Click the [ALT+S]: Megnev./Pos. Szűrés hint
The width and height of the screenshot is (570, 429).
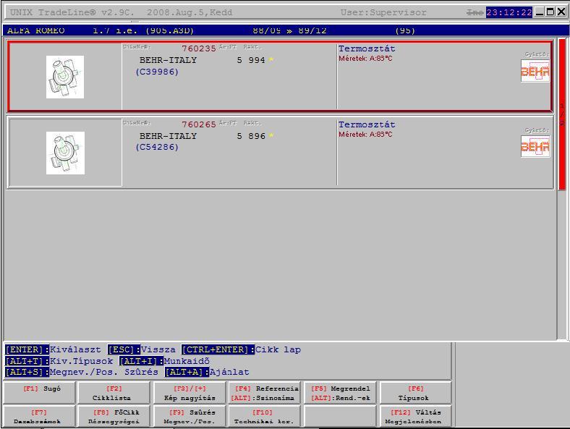(82, 373)
